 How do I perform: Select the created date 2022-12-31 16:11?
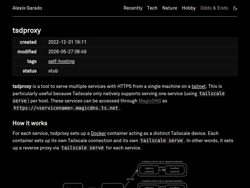tap(67, 42)
